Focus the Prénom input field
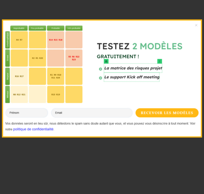 click(27, 113)
